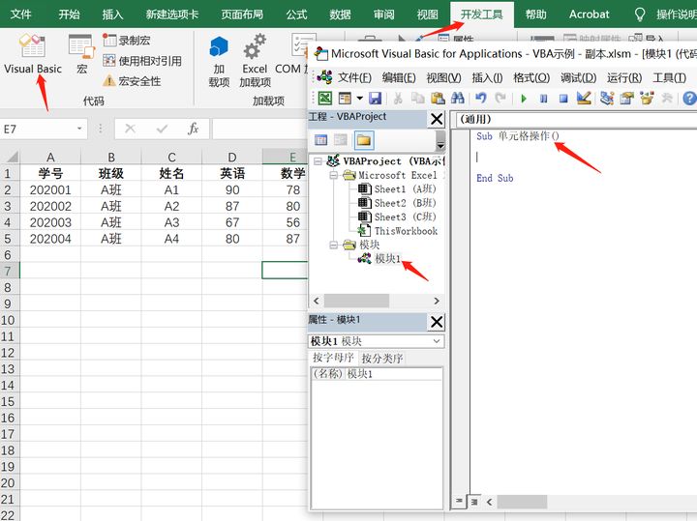Click the Paste icon in VBA toolbar

coord(438,98)
